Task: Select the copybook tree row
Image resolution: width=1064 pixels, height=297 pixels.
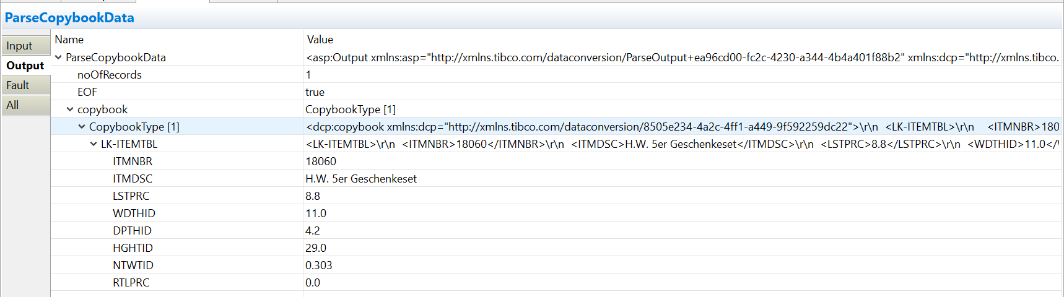Action: tap(556, 110)
